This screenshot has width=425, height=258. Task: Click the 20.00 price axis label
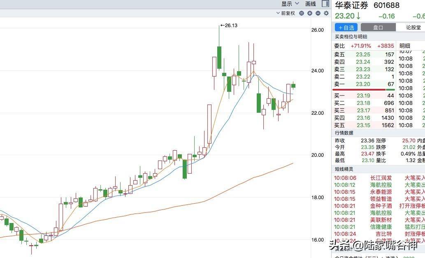click(x=317, y=155)
